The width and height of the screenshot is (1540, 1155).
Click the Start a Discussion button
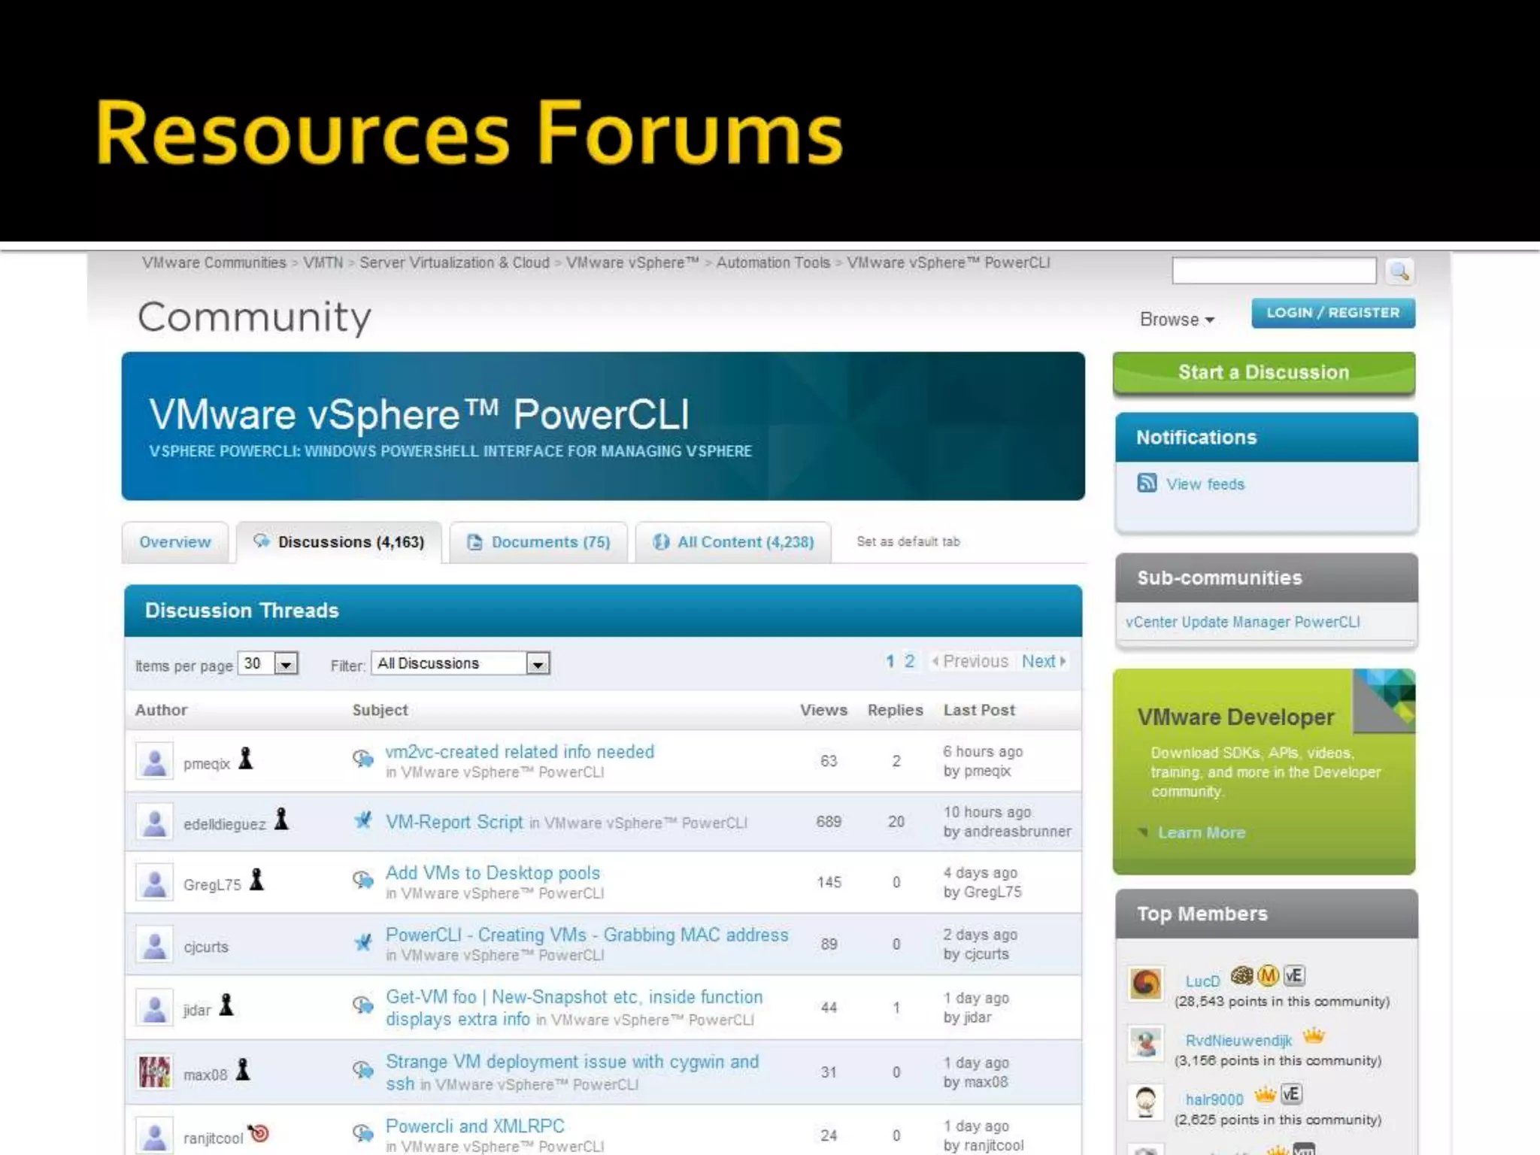[1263, 372]
